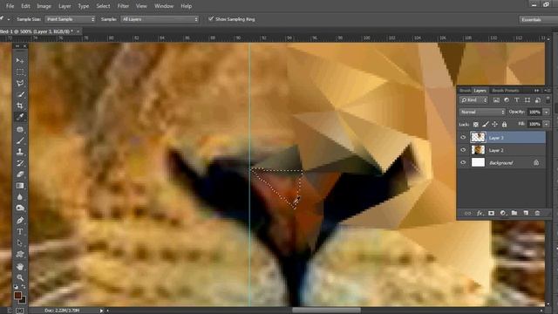Open the Normal blend mode dropdown
This screenshot has width=558, height=314.
point(482,113)
